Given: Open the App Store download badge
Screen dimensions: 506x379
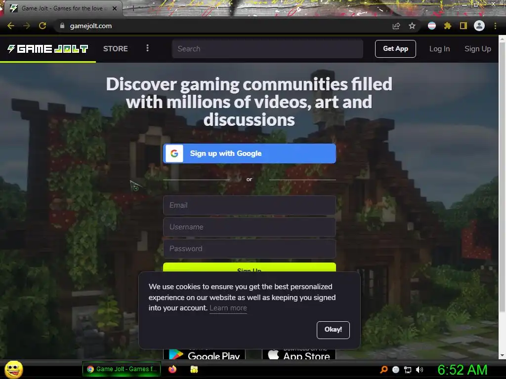Looking at the screenshot, I should (x=299, y=354).
